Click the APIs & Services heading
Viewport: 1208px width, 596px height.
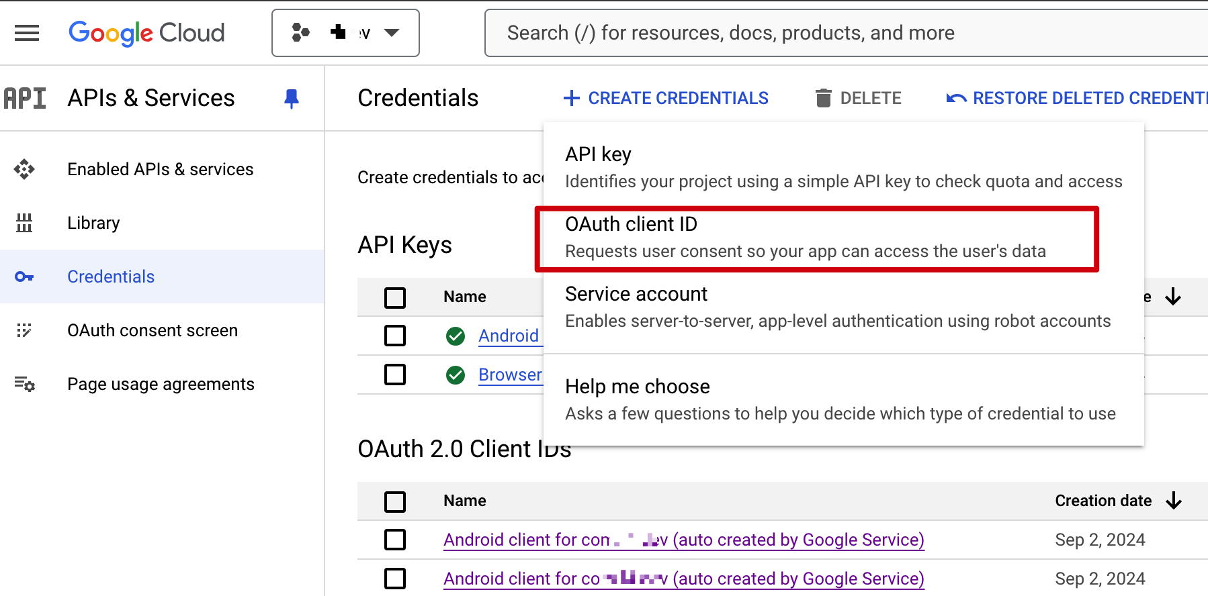[x=151, y=98]
